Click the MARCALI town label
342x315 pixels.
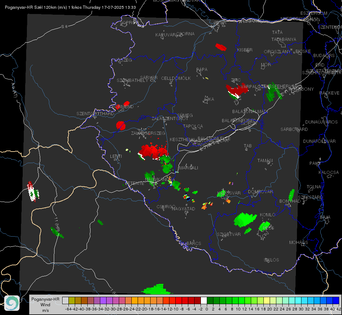point(189,168)
